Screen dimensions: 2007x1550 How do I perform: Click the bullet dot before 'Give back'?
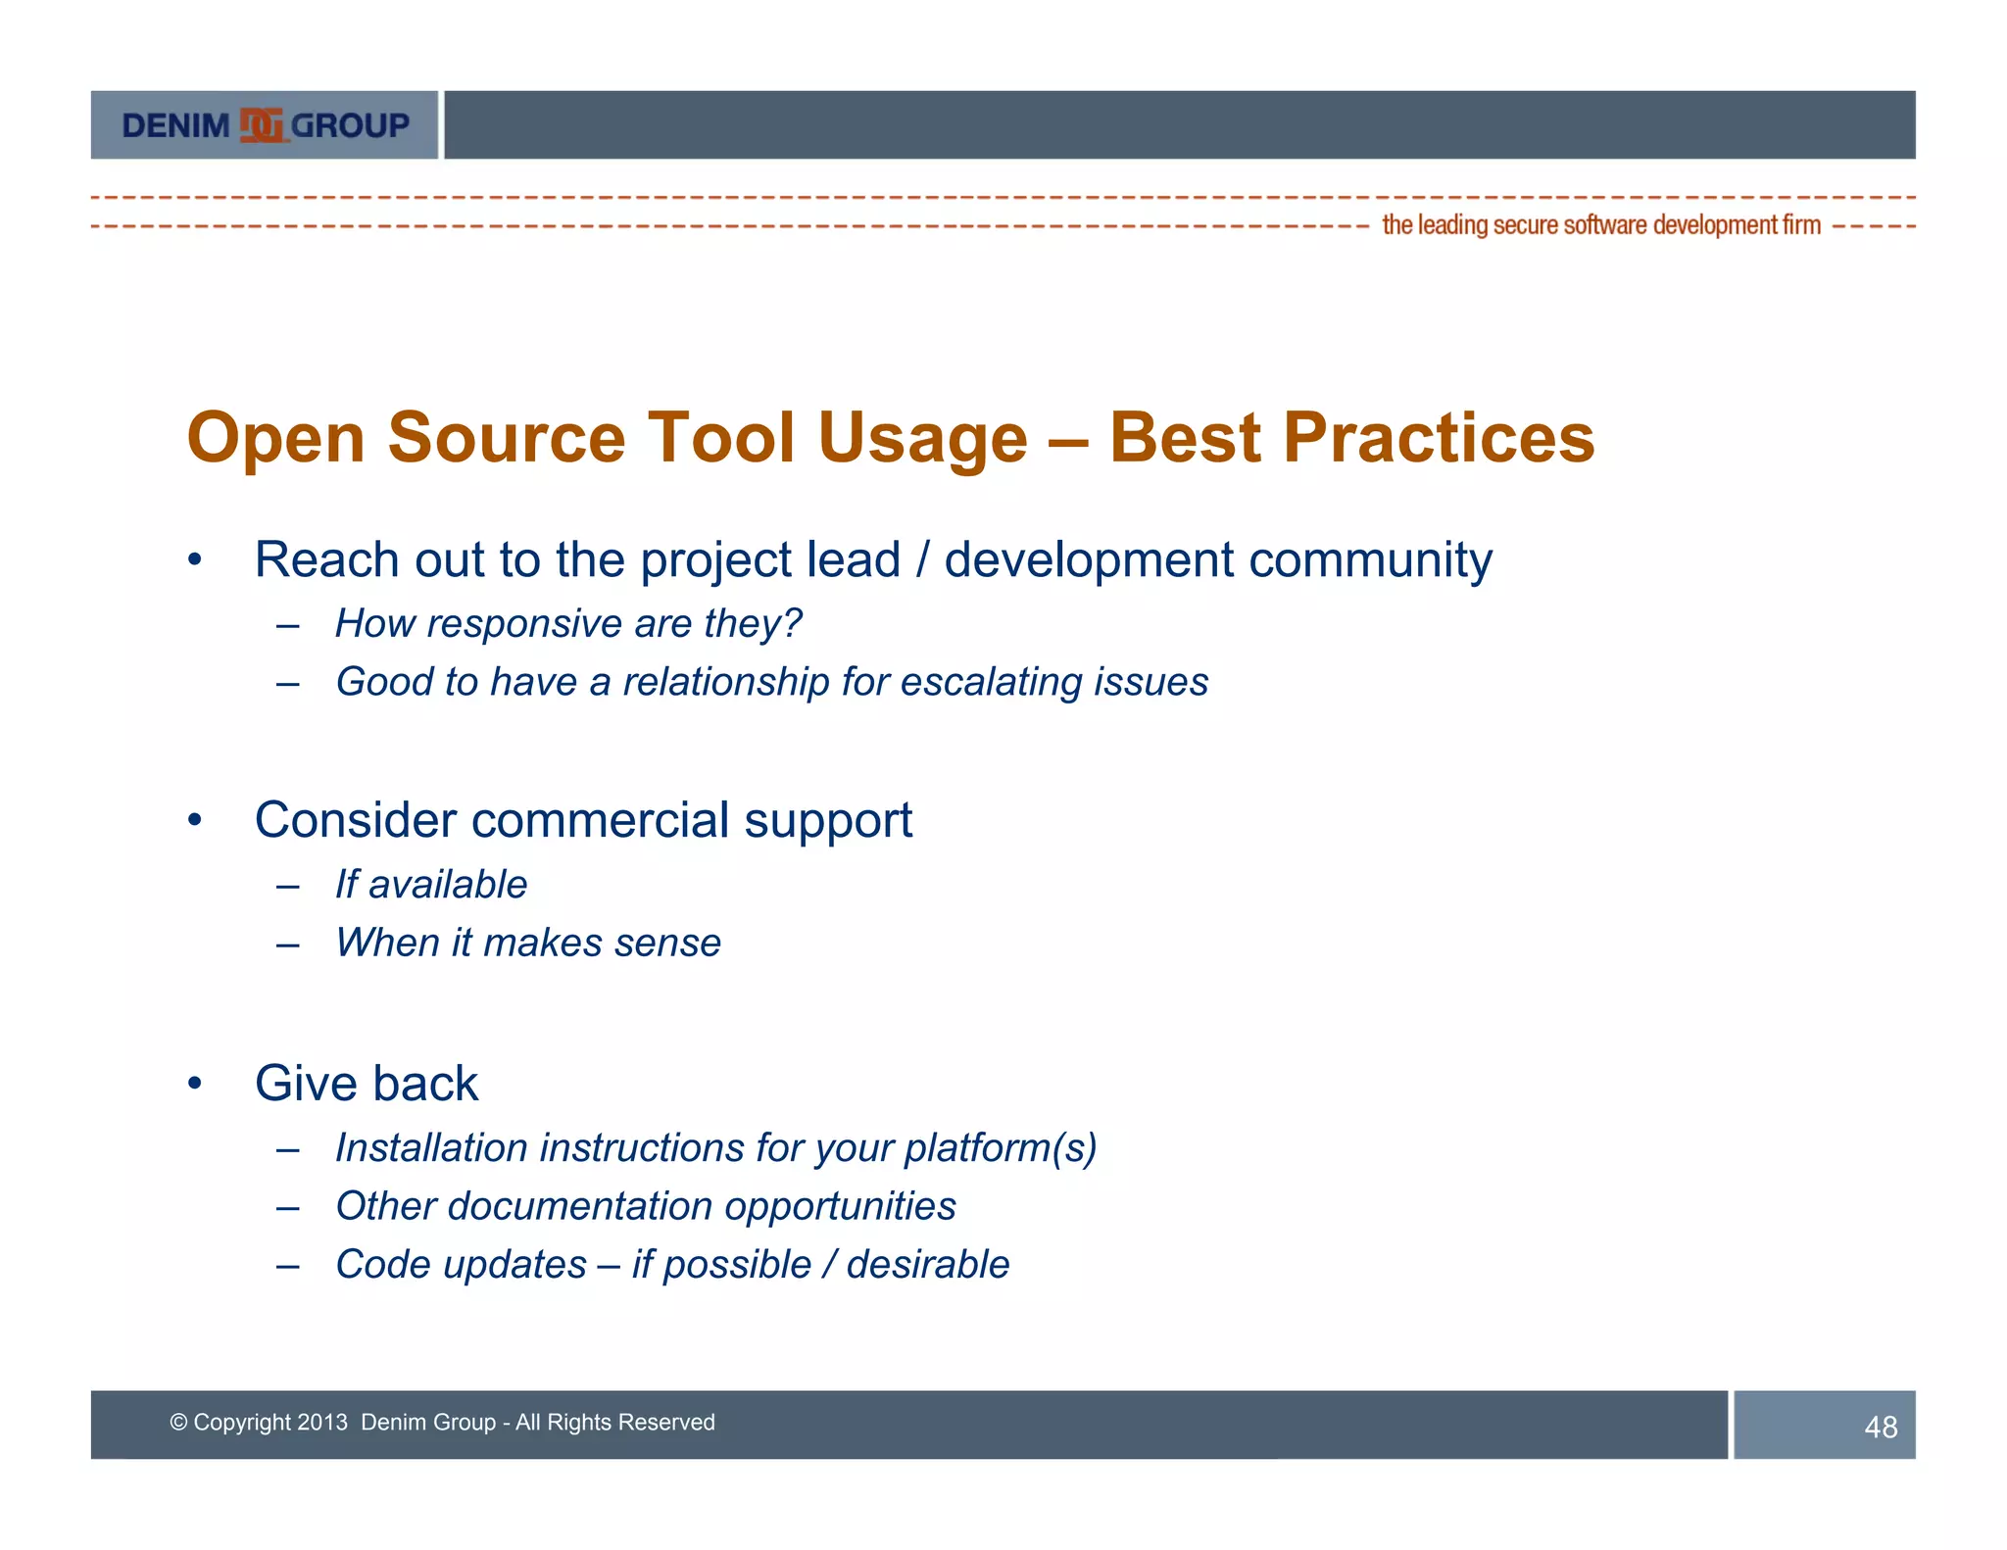click(195, 1084)
